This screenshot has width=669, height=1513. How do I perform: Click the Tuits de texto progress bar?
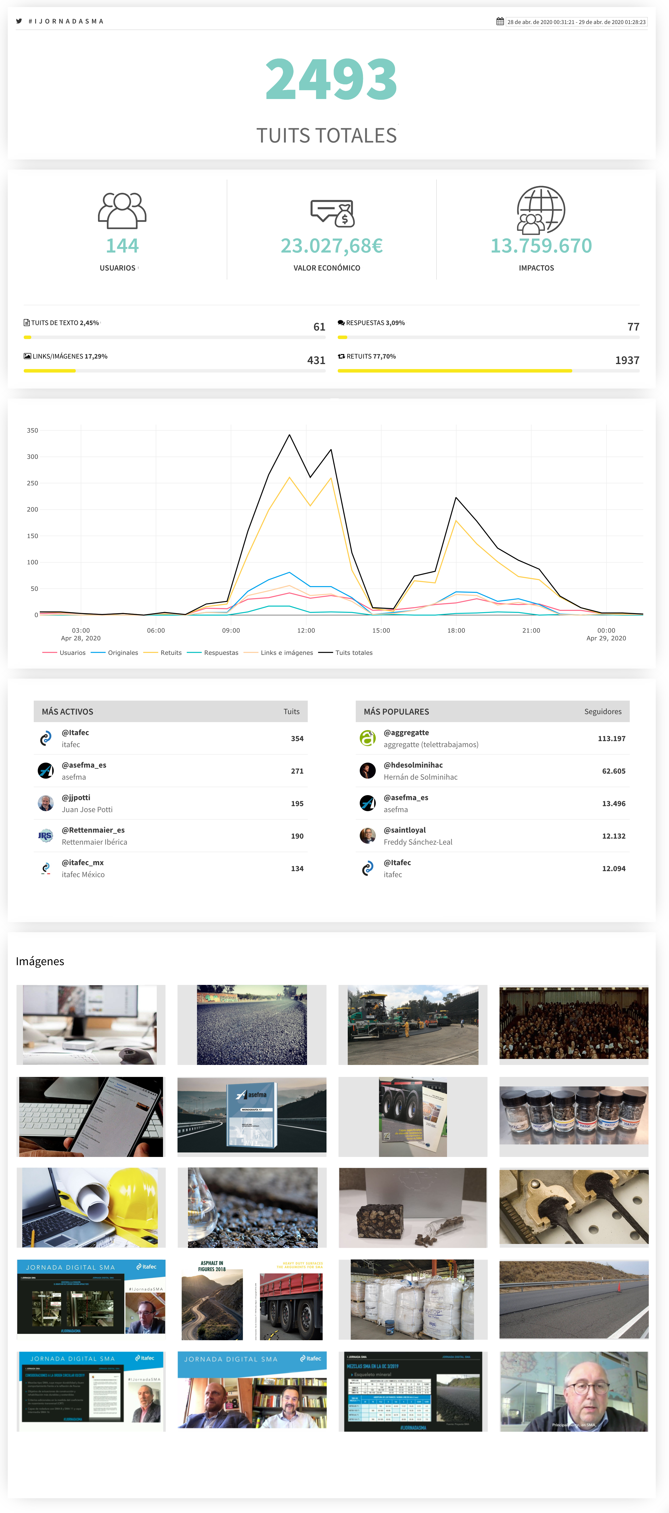[x=174, y=337]
